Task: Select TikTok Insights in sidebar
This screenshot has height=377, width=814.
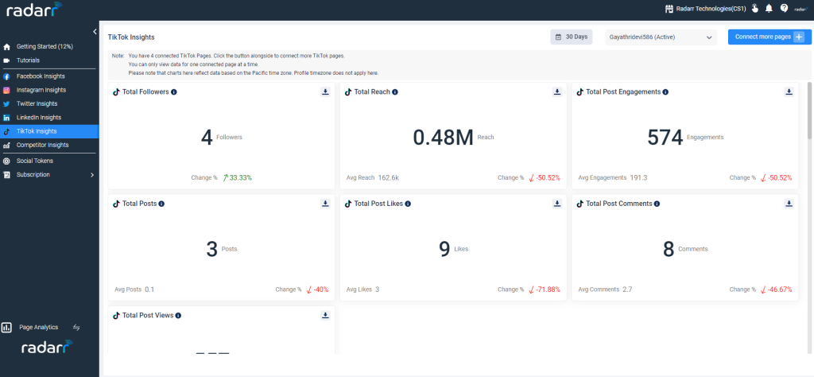Action: 49,131
